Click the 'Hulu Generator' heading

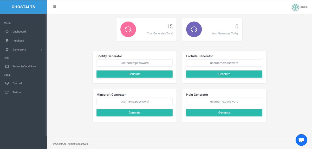click(x=197, y=95)
